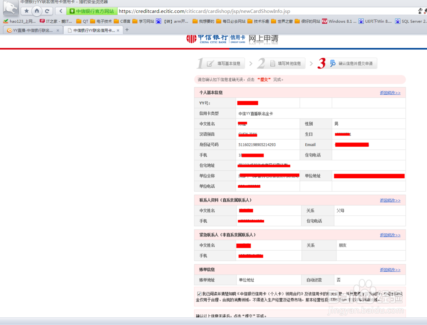The width and height of the screenshot is (427, 325).
Task: Select the 中信YY直播联名金卡 text
Action: [255, 114]
